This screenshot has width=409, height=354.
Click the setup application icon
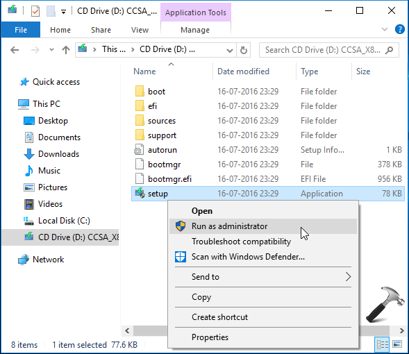(x=140, y=193)
